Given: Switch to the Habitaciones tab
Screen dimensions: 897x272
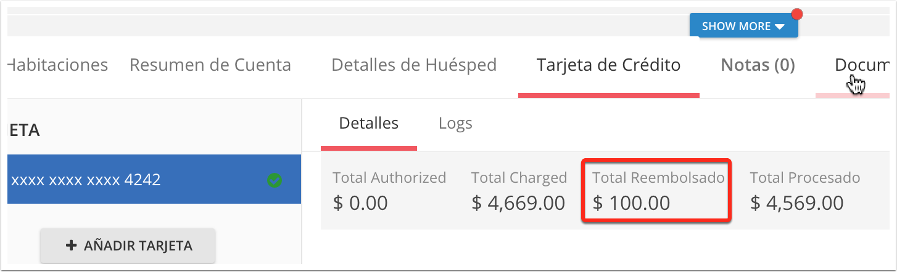Looking at the screenshot, I should point(58,65).
